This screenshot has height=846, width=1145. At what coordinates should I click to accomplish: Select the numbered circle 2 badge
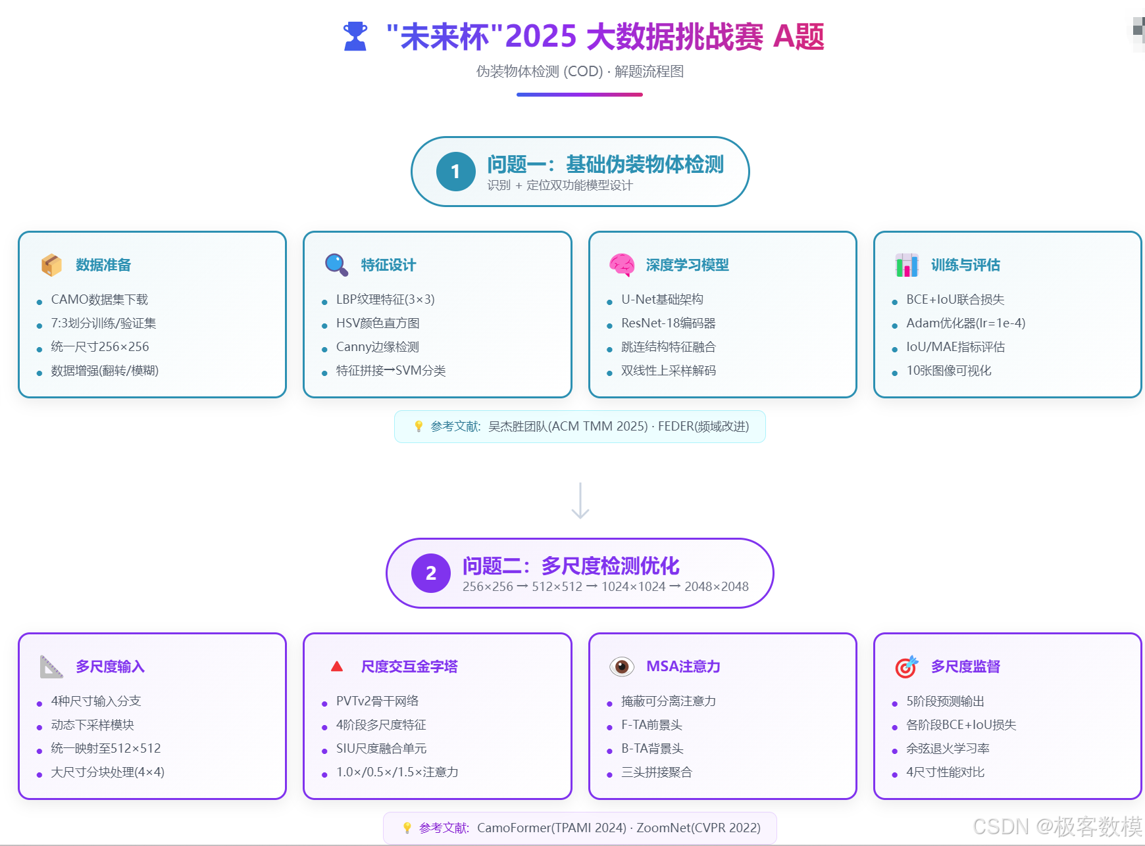pos(431,573)
